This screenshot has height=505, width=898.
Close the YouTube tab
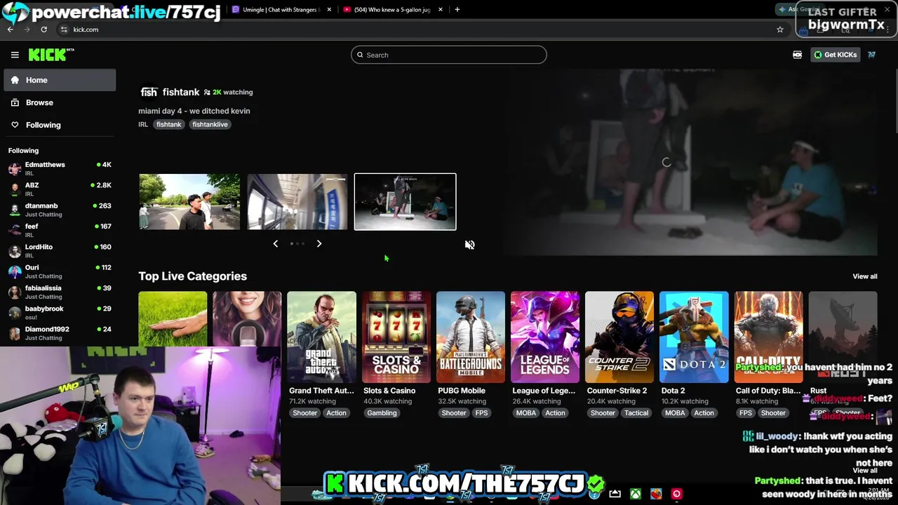coord(441,10)
